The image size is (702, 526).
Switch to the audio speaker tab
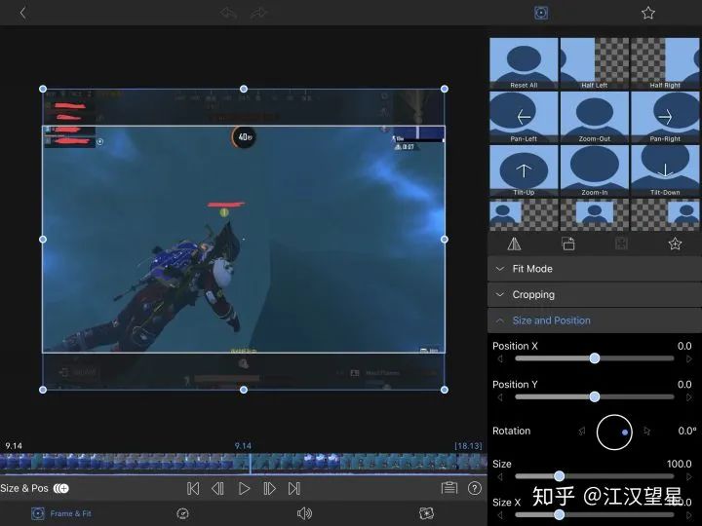click(304, 514)
